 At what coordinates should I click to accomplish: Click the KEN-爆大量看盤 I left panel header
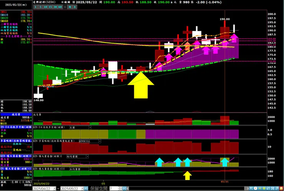tap(16, 156)
